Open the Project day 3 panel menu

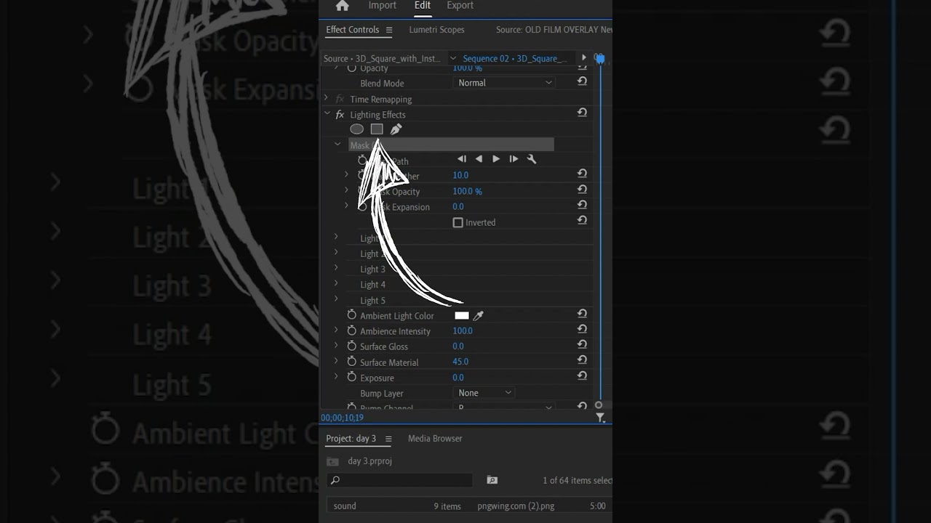(388, 439)
